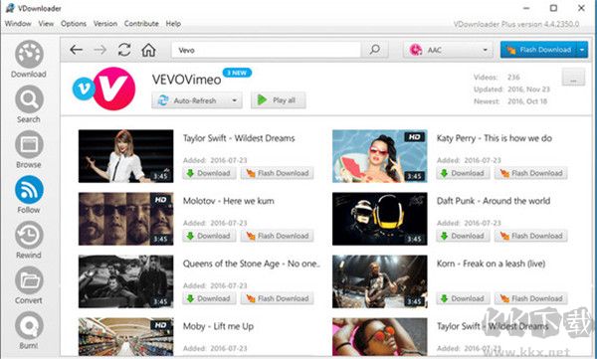Open Katy Perry video thumbnail
597x359 pixels.
coord(380,156)
